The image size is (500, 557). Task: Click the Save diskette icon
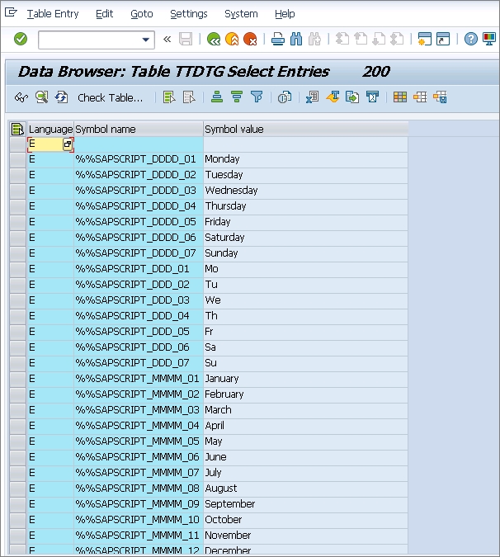click(186, 39)
